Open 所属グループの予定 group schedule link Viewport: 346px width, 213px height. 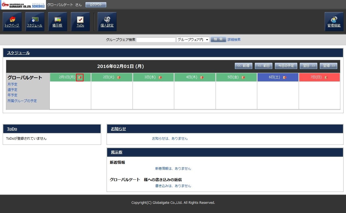pos(22,101)
